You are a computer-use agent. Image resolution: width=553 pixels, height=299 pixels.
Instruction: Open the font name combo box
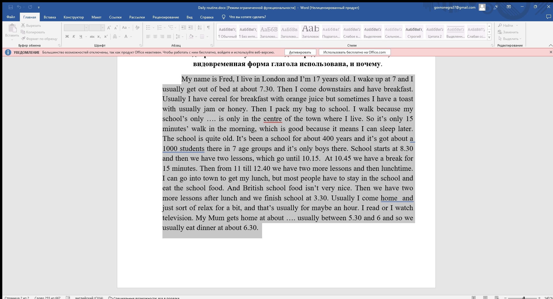click(76, 28)
